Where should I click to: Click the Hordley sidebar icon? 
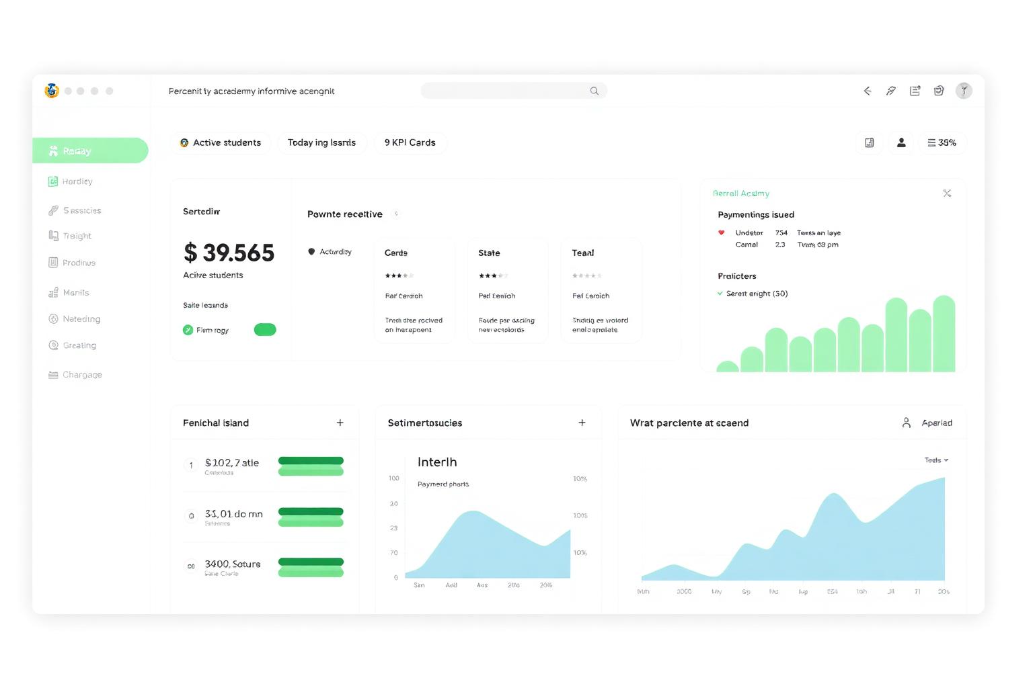(53, 181)
